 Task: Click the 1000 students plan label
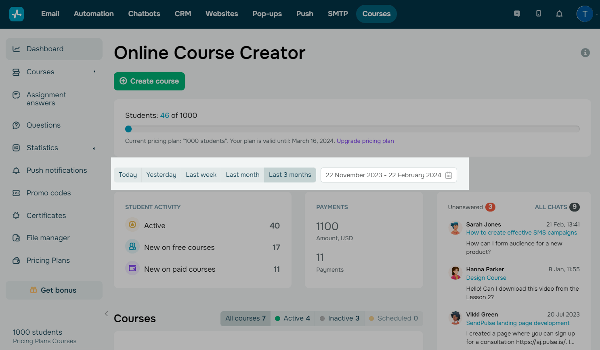click(38, 332)
